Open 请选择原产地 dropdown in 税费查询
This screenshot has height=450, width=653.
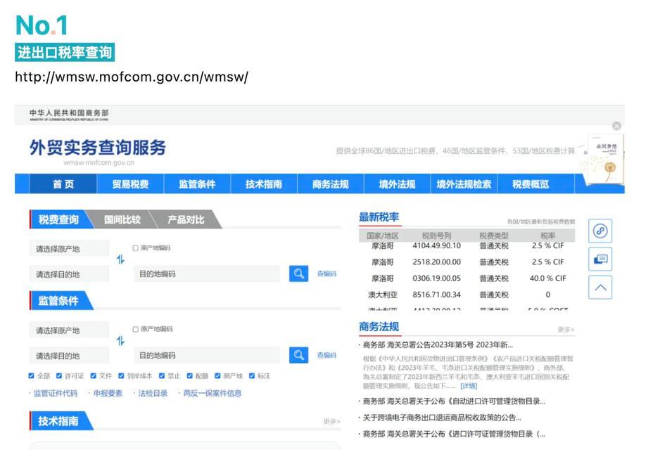69,249
